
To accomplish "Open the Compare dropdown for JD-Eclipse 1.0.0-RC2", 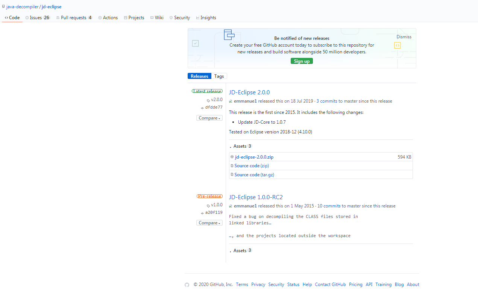I will [x=209, y=222].
